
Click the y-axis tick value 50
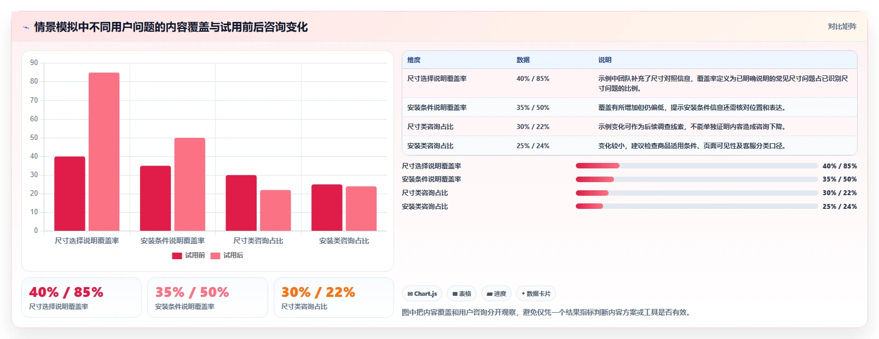[x=34, y=138]
